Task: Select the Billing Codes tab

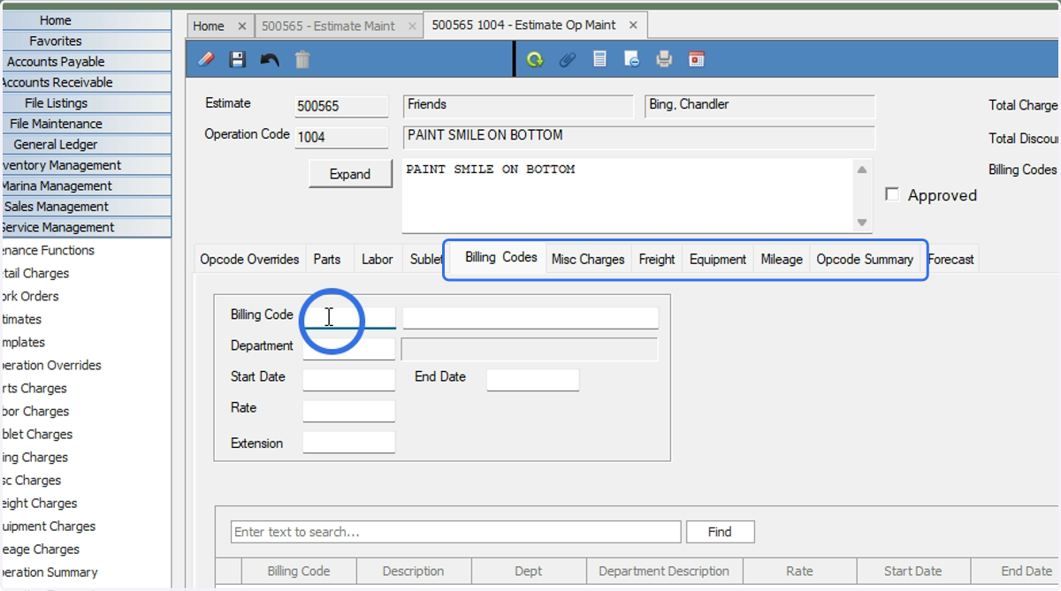Action: tap(501, 257)
